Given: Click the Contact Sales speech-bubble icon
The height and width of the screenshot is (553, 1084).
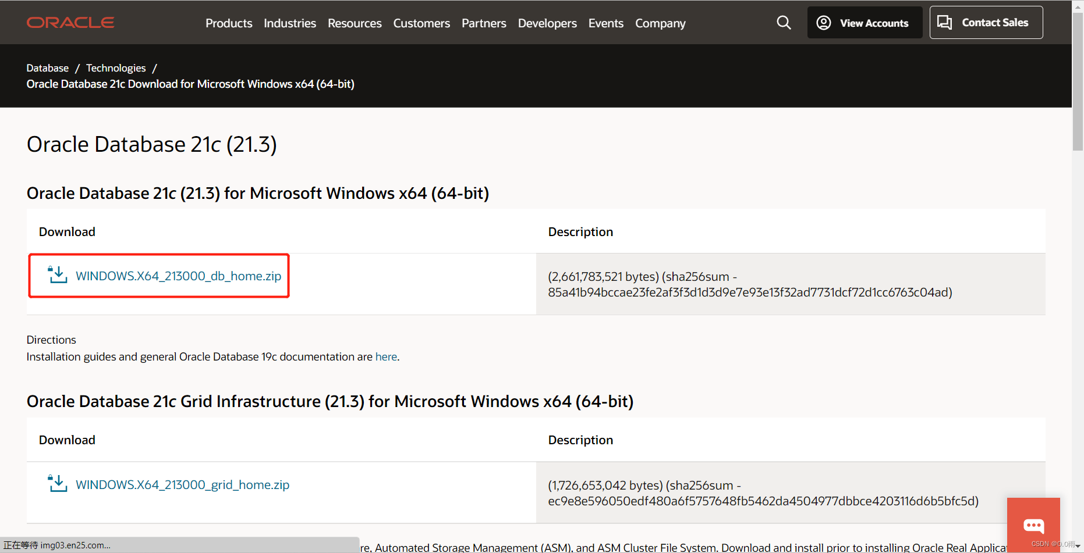Looking at the screenshot, I should point(945,22).
